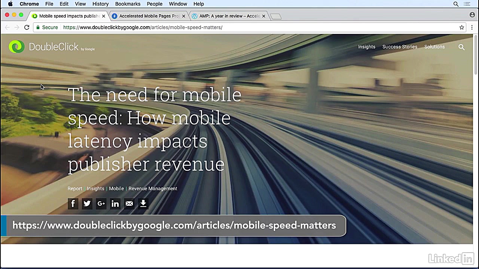This screenshot has height=269, width=479.
Task: Open the Chrome profile avatar button
Action: (x=472, y=15)
